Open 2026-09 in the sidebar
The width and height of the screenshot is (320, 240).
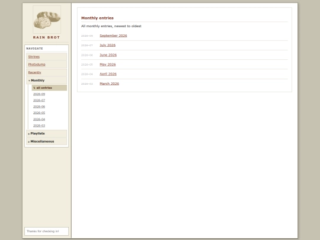pyautogui.click(x=39, y=94)
